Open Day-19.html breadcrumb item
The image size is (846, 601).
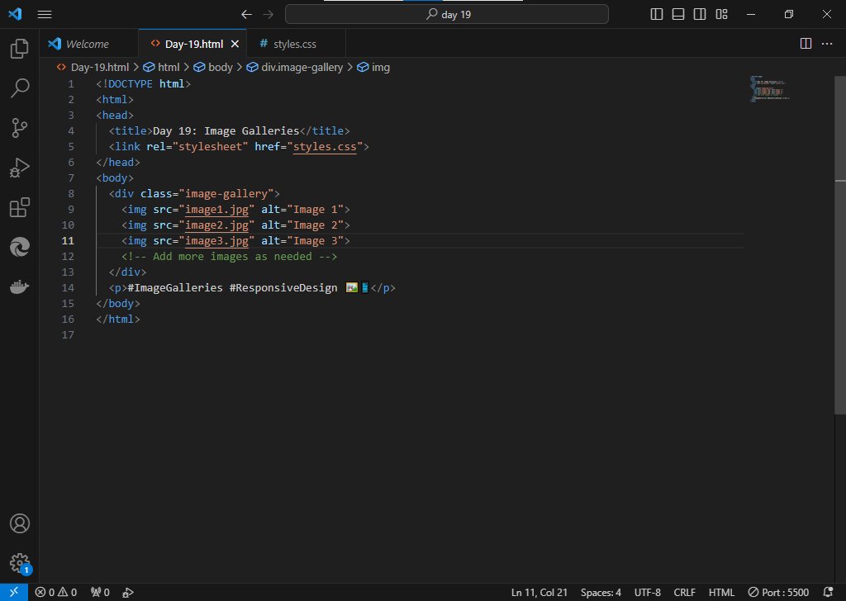click(93, 68)
